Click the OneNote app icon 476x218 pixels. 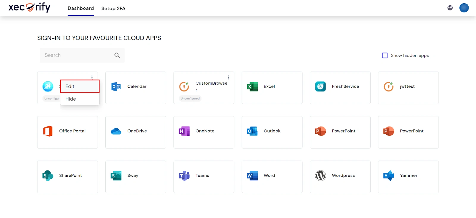(184, 131)
